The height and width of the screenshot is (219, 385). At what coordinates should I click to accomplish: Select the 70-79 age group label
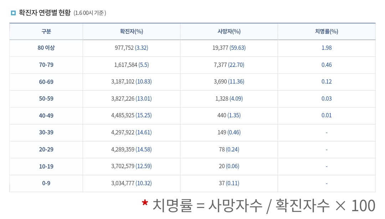(x=46, y=65)
